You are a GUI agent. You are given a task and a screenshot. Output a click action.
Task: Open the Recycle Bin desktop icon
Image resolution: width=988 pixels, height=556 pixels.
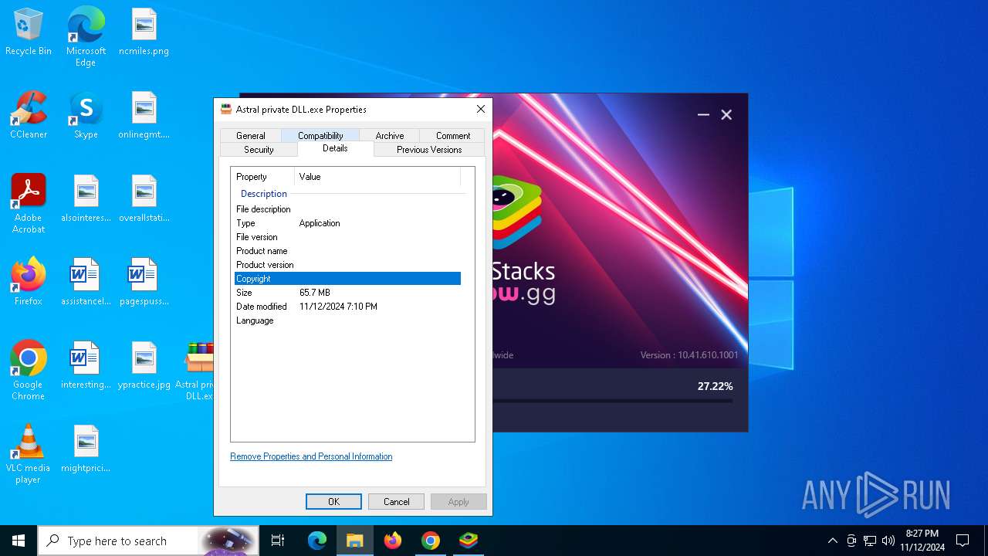click(x=29, y=32)
